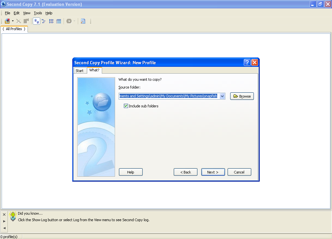The width and height of the screenshot is (332, 239).
Task: Go back with the < Back button
Action: (x=185, y=172)
